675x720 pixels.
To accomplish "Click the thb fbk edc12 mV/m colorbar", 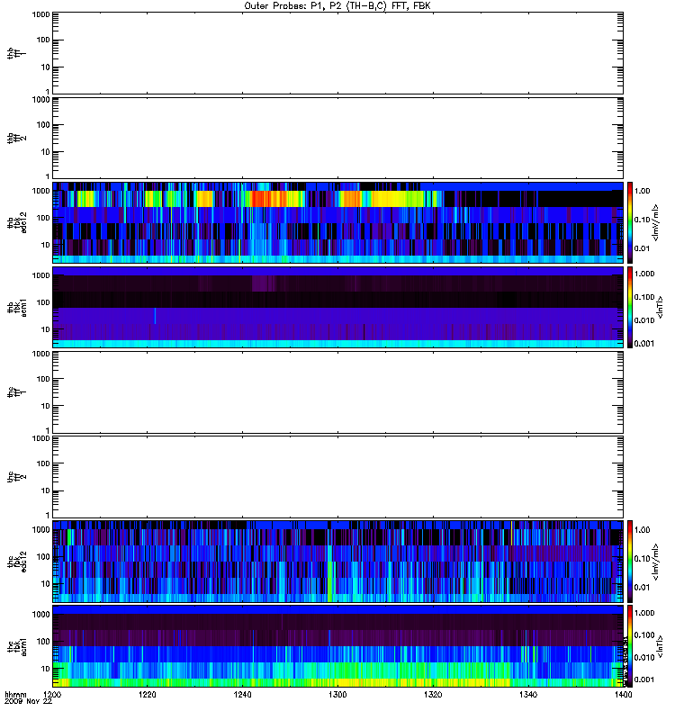I will 630,222.
